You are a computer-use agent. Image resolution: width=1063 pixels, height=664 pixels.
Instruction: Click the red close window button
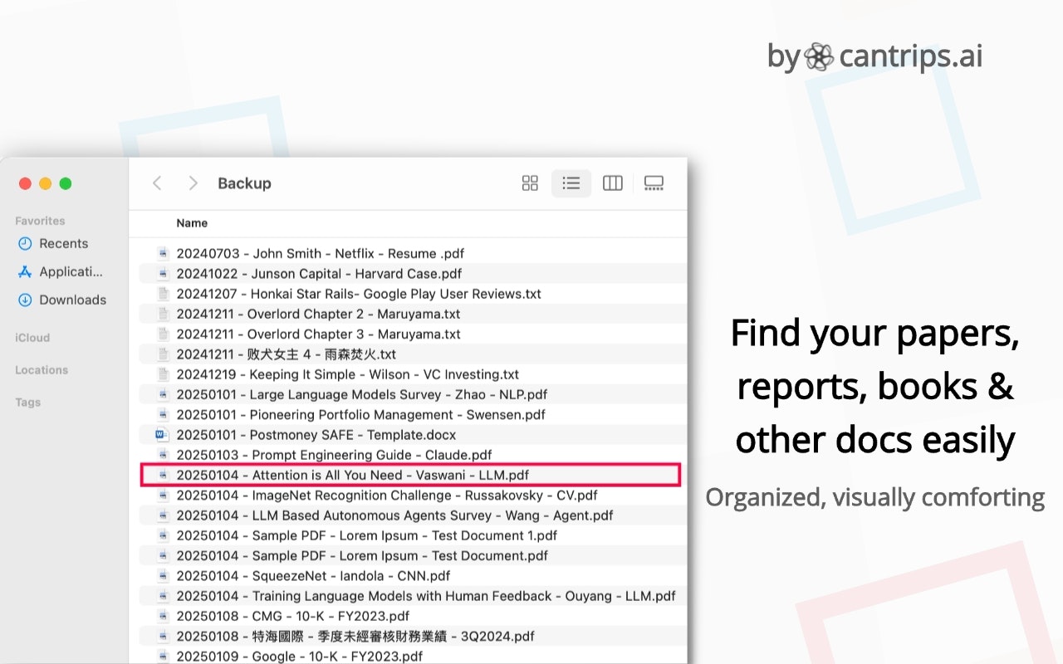(25, 183)
